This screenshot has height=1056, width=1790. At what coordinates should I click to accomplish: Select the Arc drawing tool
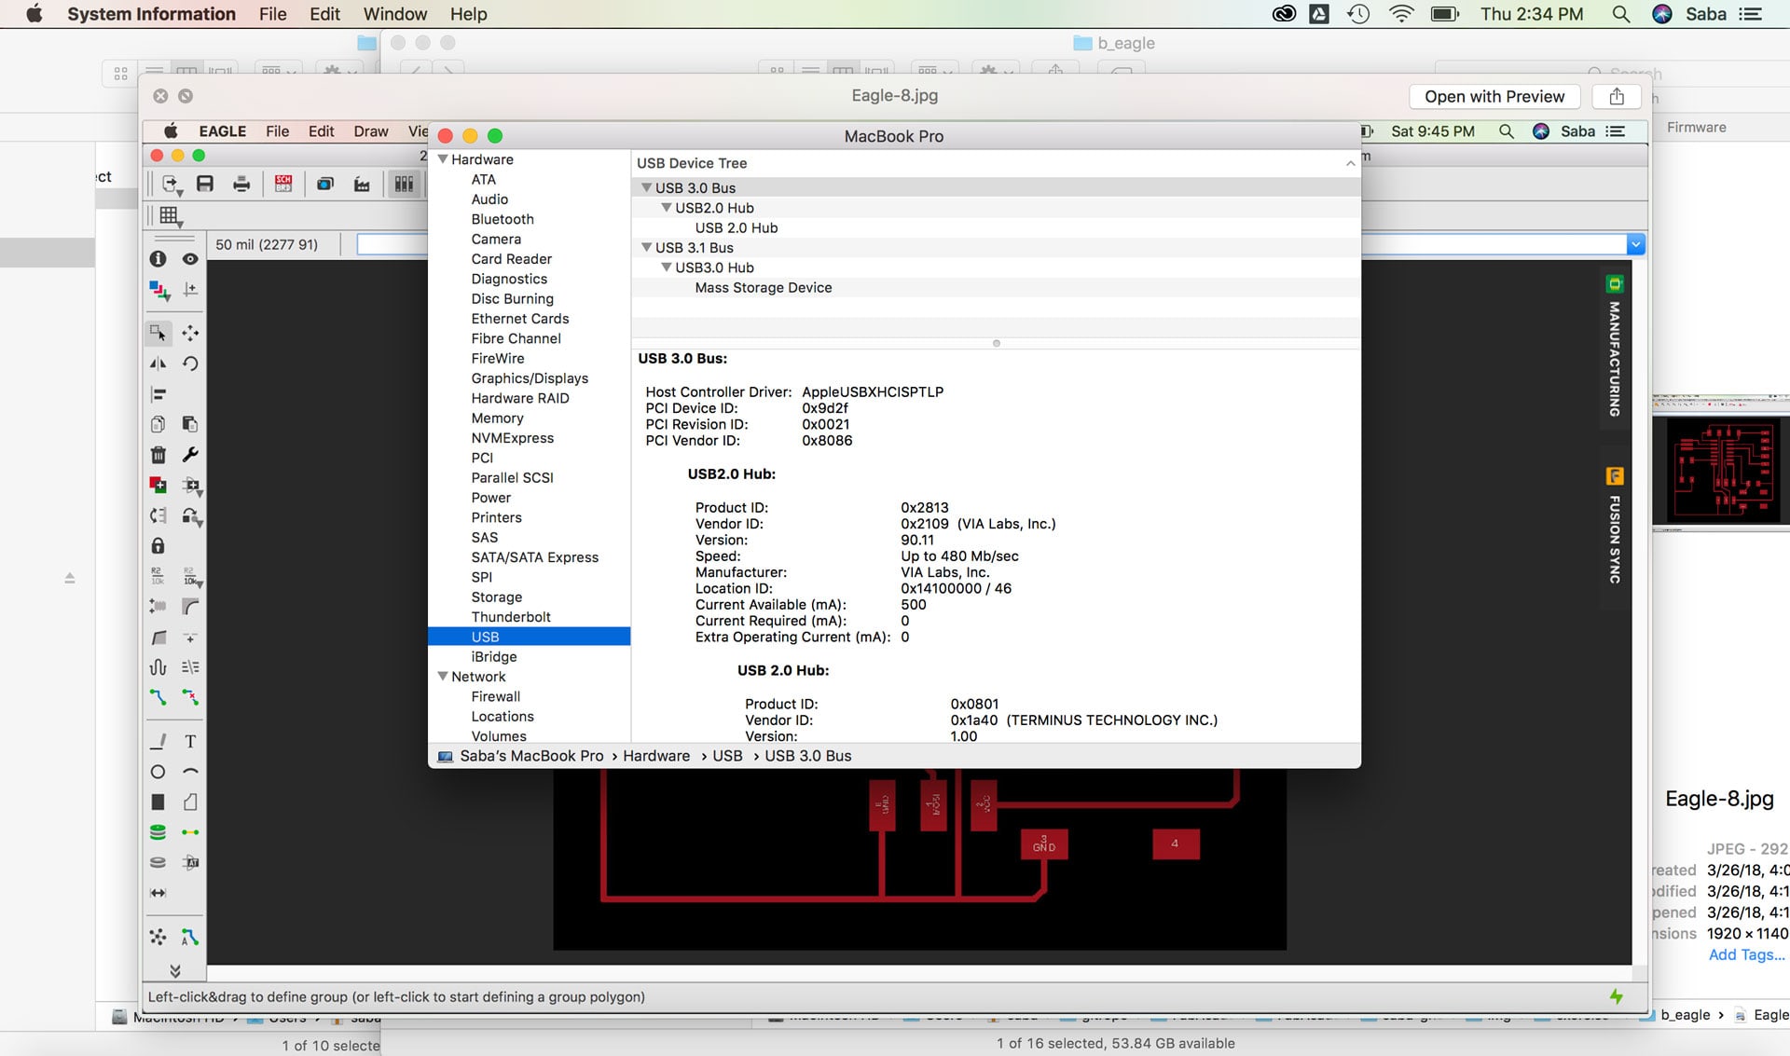[190, 772]
